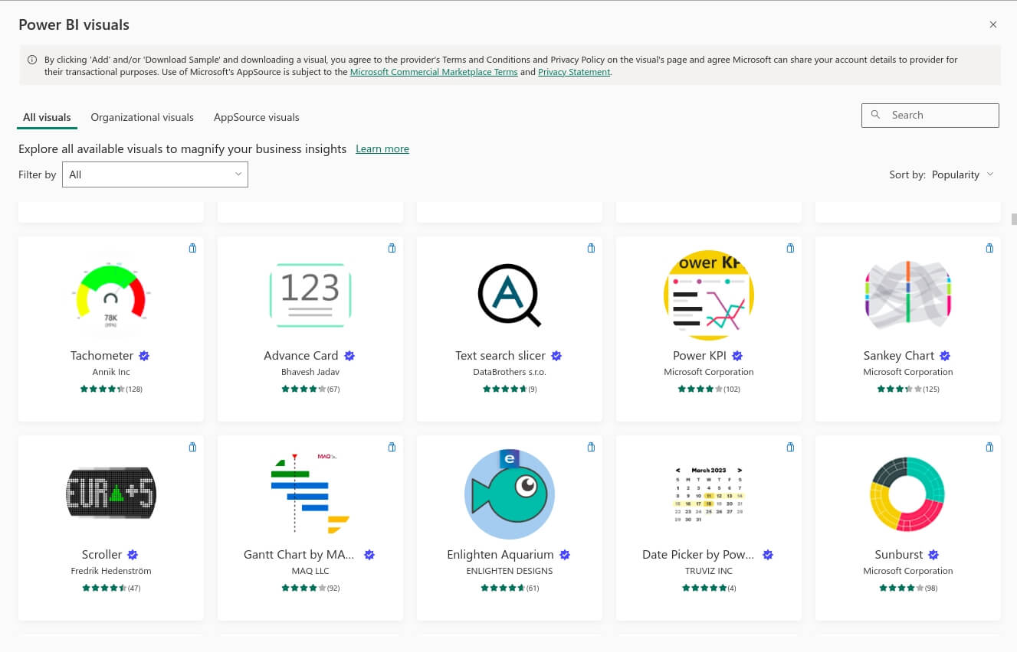Viewport: 1017px width, 652px height.
Task: Click the Enlighten Aquarium title text
Action: (500, 555)
